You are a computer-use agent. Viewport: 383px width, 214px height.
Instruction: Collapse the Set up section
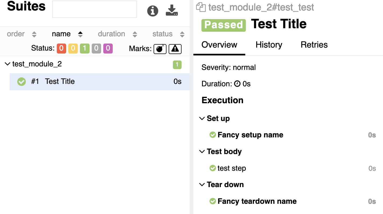(202, 119)
